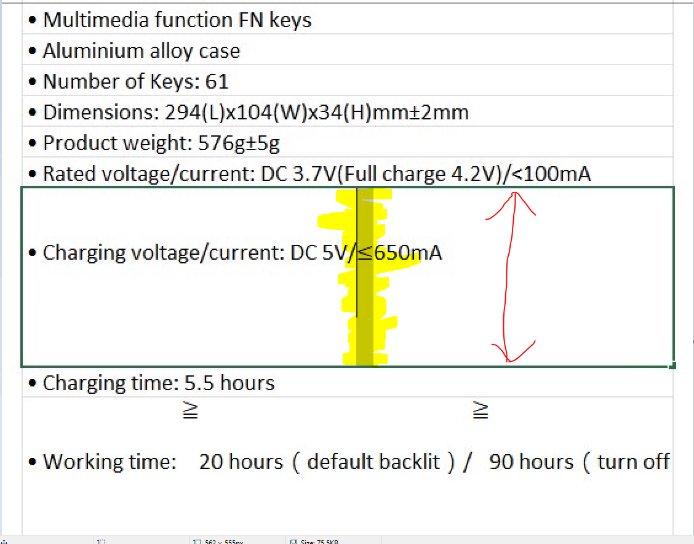
Task: Click the 'Working time:' label
Action: pos(110,462)
